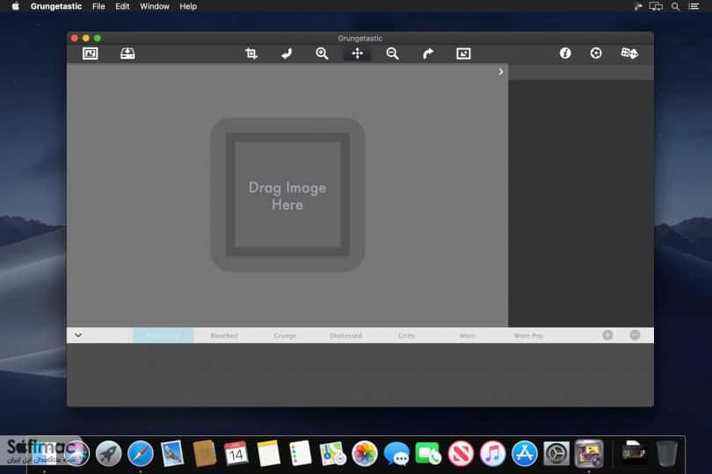Click the Drag Image Here drop area
The width and height of the screenshot is (712, 474).
click(287, 195)
